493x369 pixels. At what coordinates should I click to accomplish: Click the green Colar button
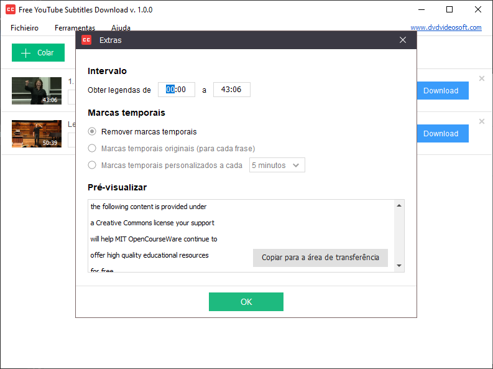point(38,52)
